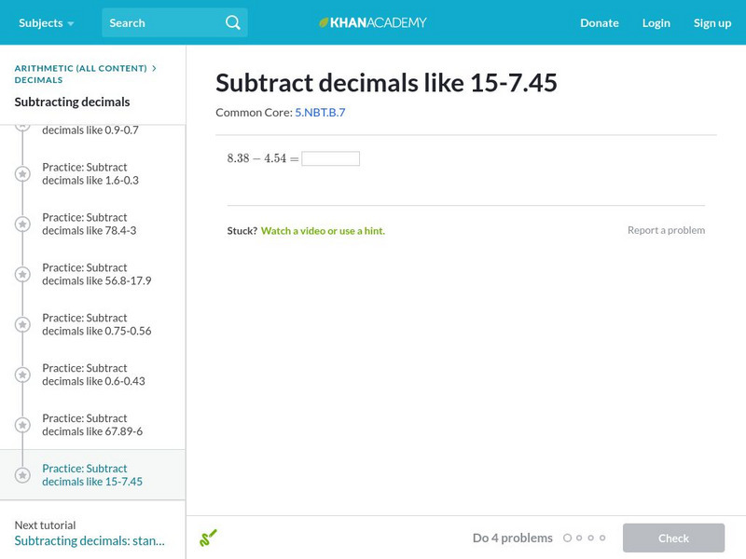This screenshot has width=746, height=559.
Task: Open the 5.NBT.B.7 Common Core link
Action: coord(320,113)
